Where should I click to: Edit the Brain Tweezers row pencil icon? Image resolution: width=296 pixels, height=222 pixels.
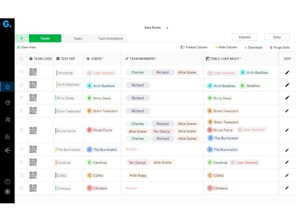287,111
